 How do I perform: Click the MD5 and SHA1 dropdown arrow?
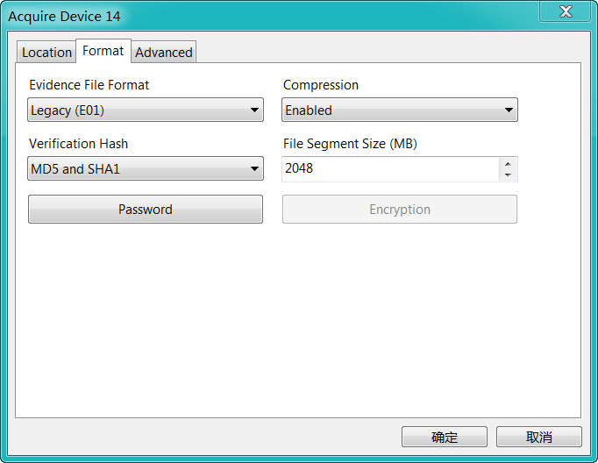tap(254, 168)
